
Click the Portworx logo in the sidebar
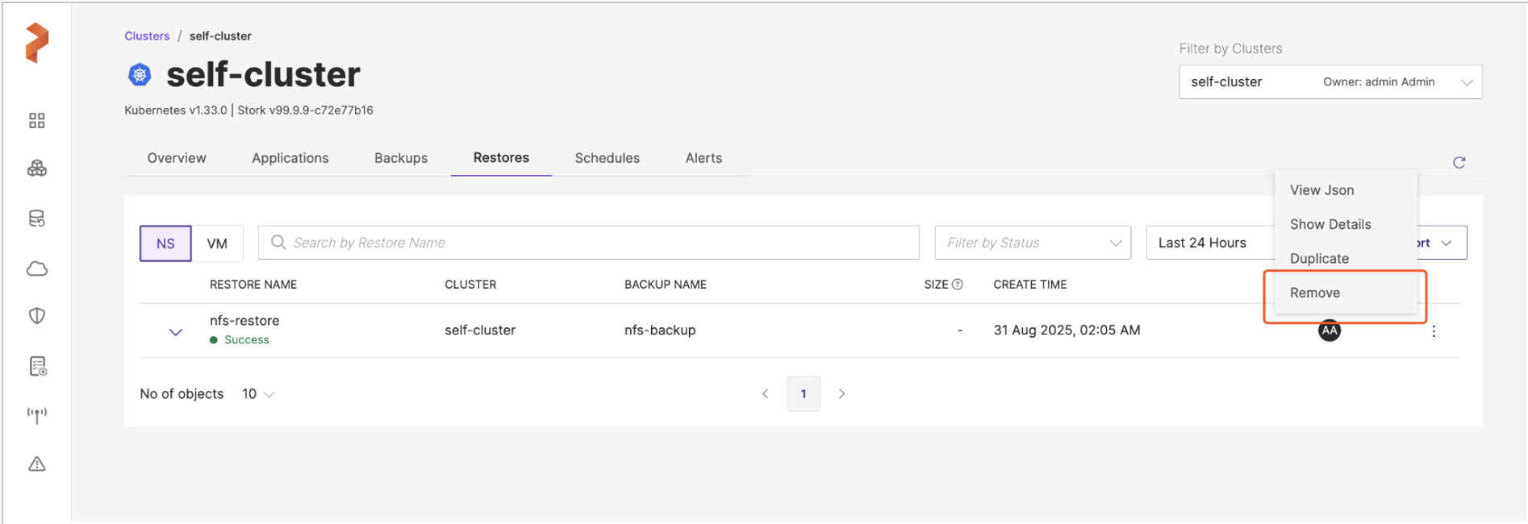click(36, 43)
